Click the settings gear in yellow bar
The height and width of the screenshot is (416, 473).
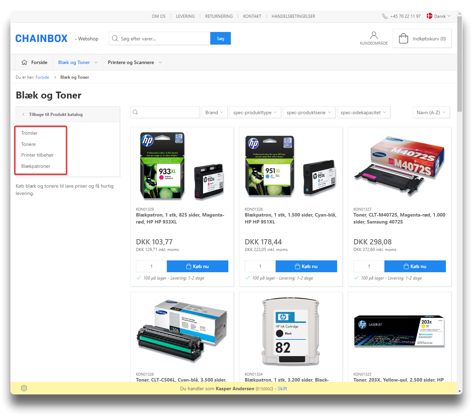(x=24, y=388)
